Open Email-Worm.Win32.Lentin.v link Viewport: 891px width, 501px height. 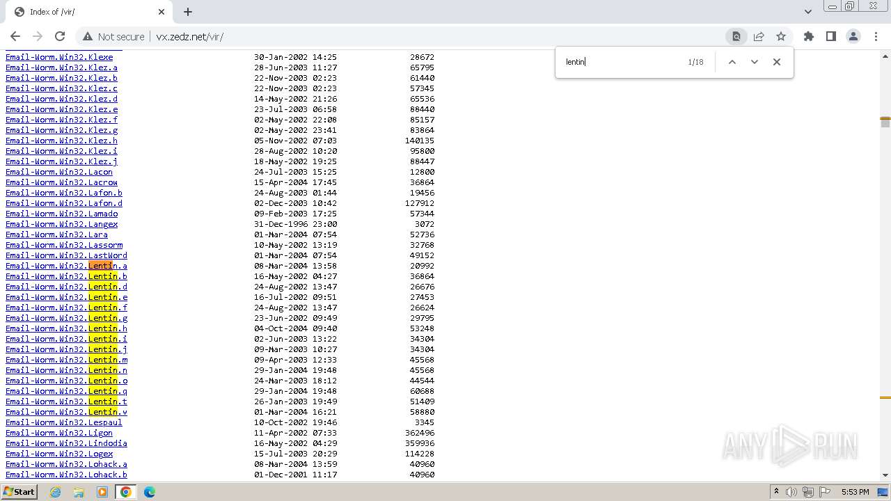[x=66, y=412]
